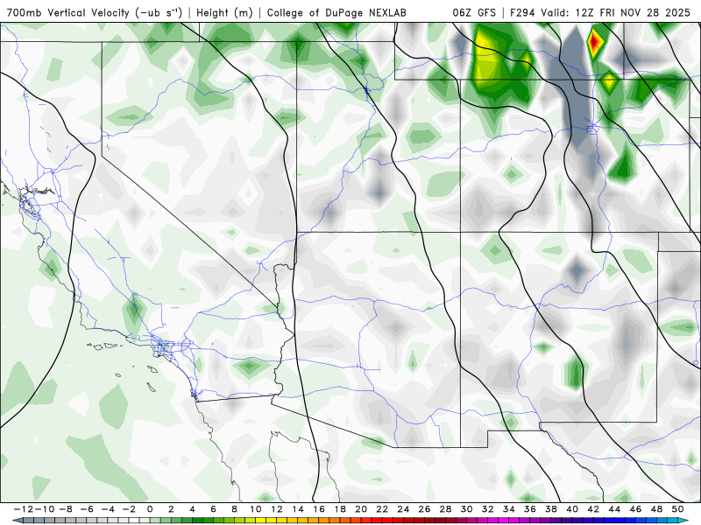Image resolution: width=701 pixels, height=525 pixels.
Task: Click the '28' color scale label
Action: [445, 509]
